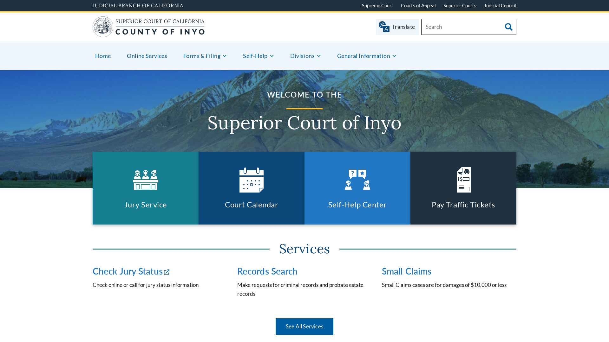
Task: Open the Records Search link
Action: tap(267, 271)
